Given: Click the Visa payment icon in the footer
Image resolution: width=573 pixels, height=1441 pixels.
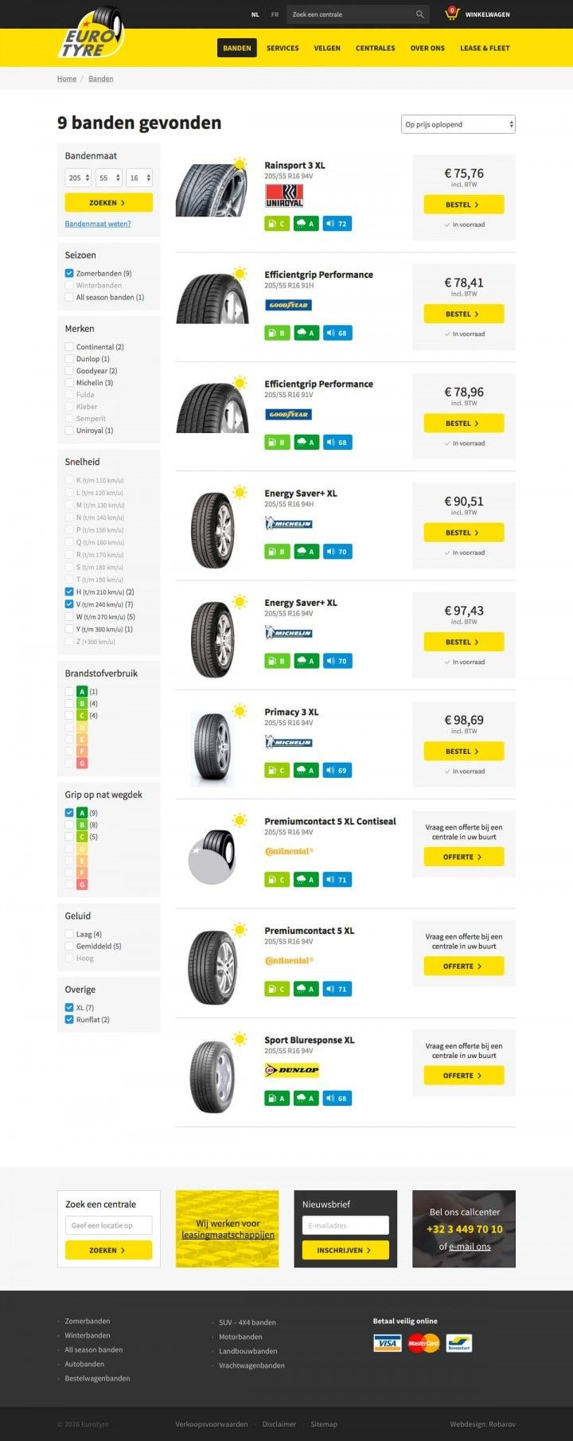Looking at the screenshot, I should (387, 1343).
